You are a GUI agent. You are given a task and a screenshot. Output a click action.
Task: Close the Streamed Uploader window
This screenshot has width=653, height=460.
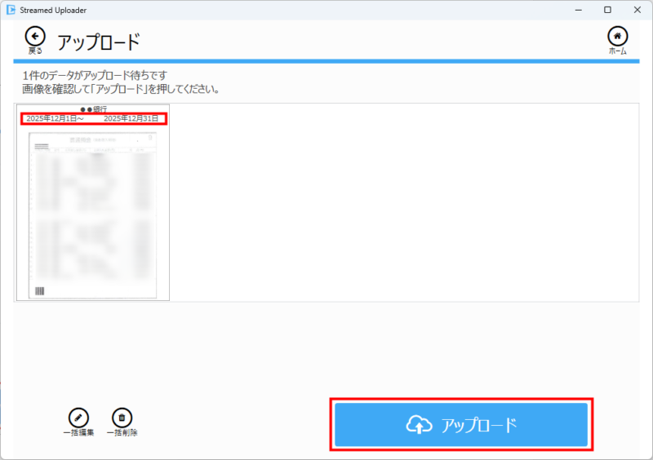point(637,10)
